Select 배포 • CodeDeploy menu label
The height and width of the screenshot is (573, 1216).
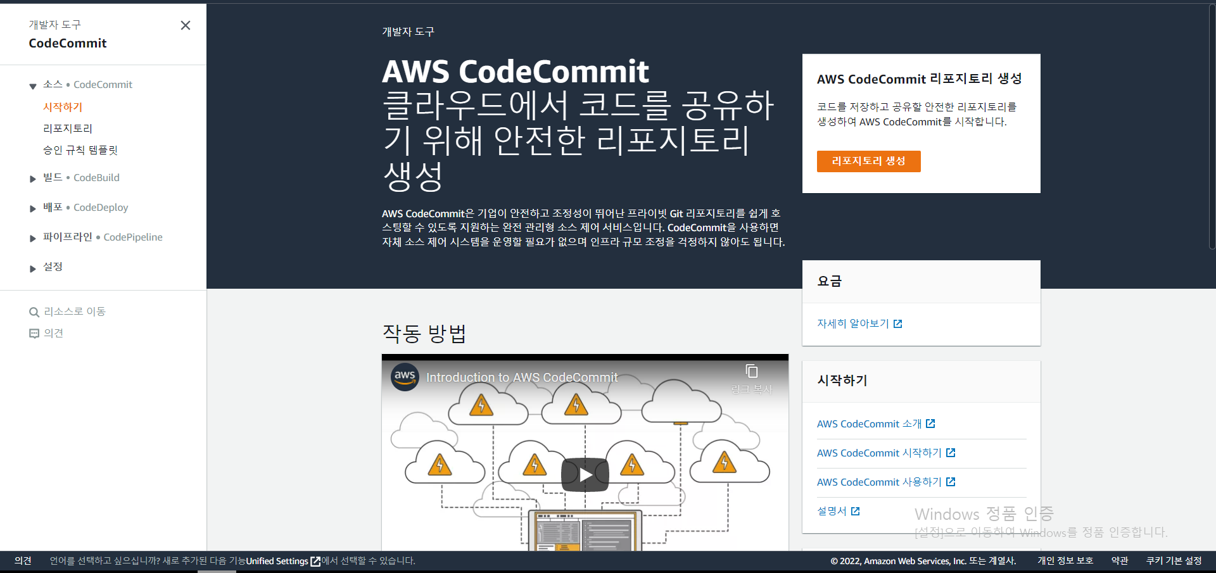(85, 207)
